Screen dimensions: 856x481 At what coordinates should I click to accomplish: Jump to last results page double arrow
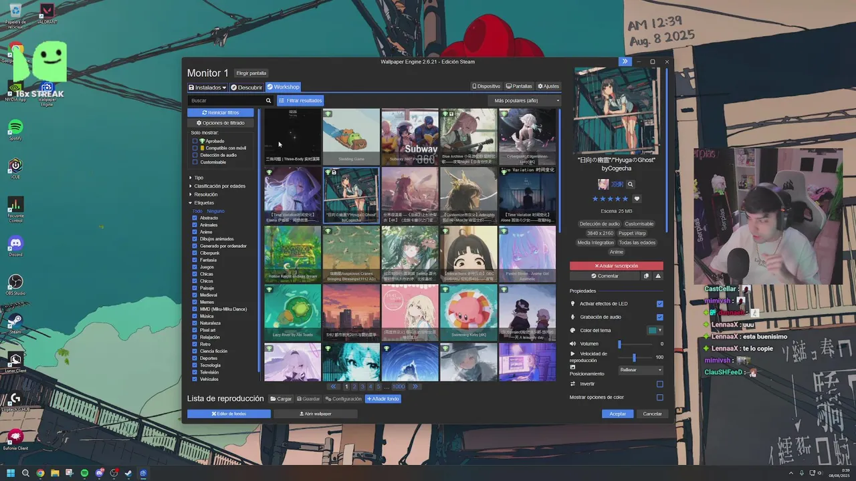[415, 386]
